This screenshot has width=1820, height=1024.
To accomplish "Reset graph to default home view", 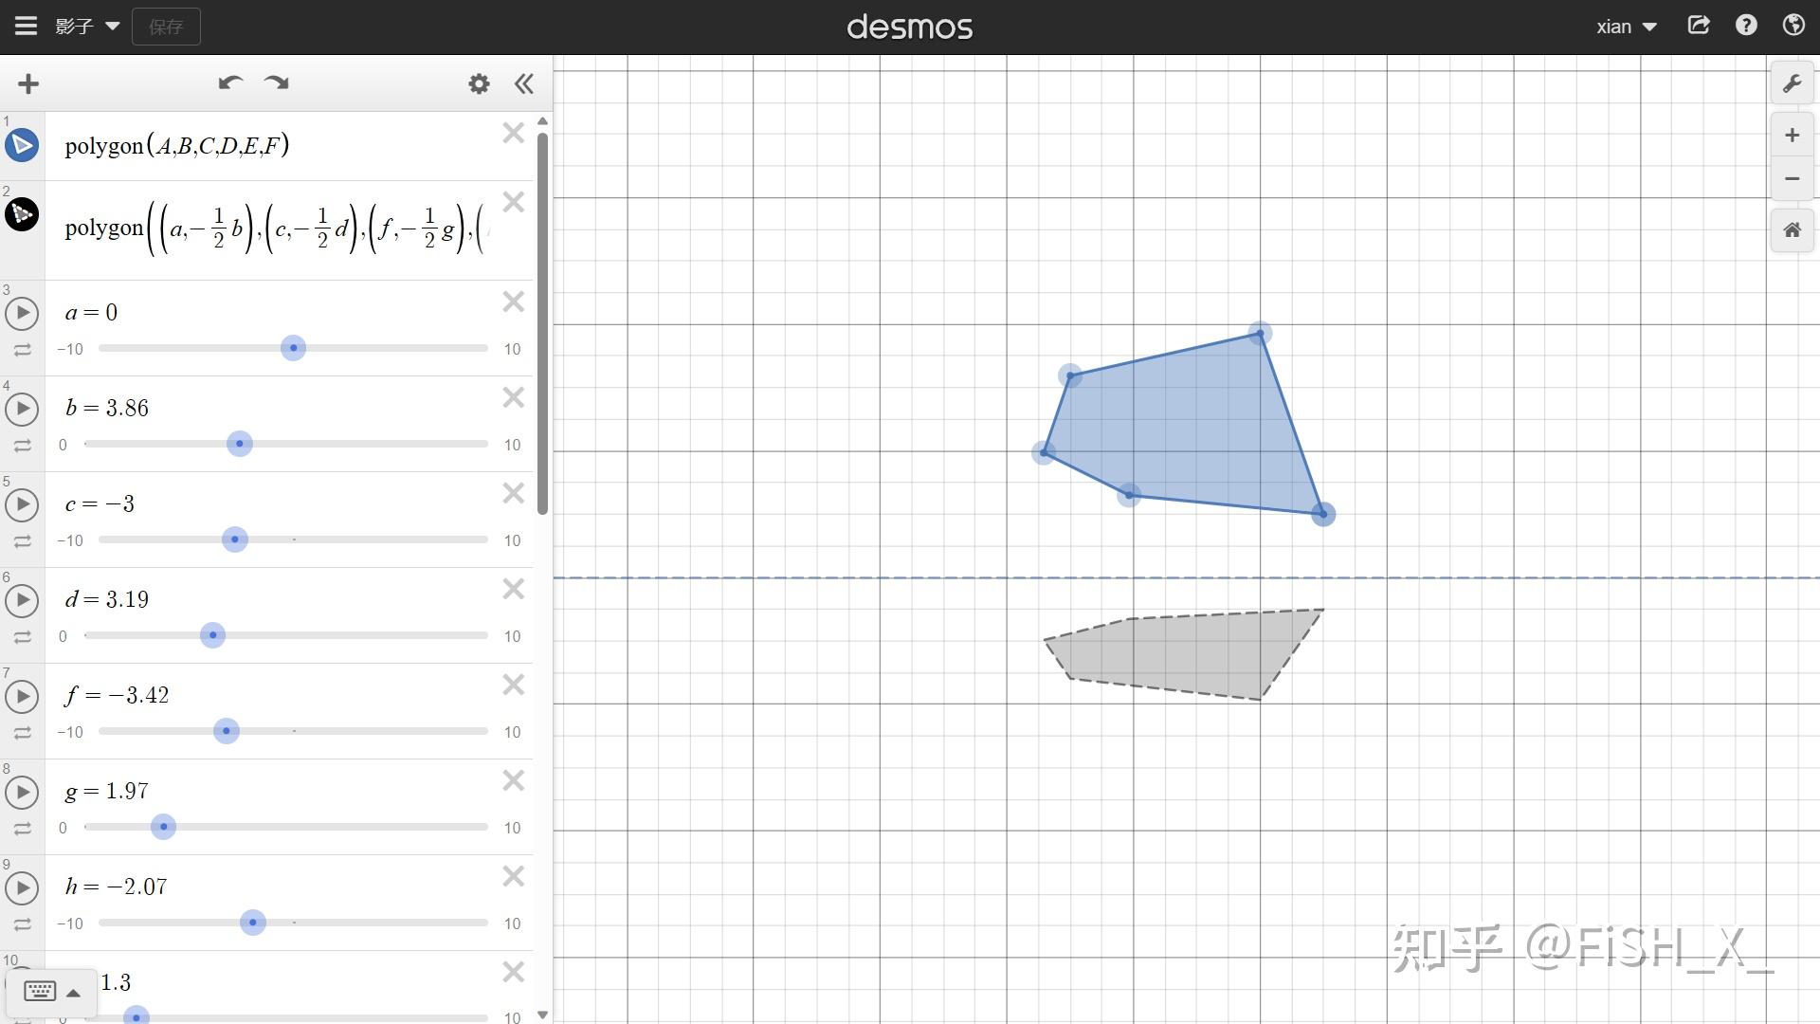I will (x=1792, y=230).
